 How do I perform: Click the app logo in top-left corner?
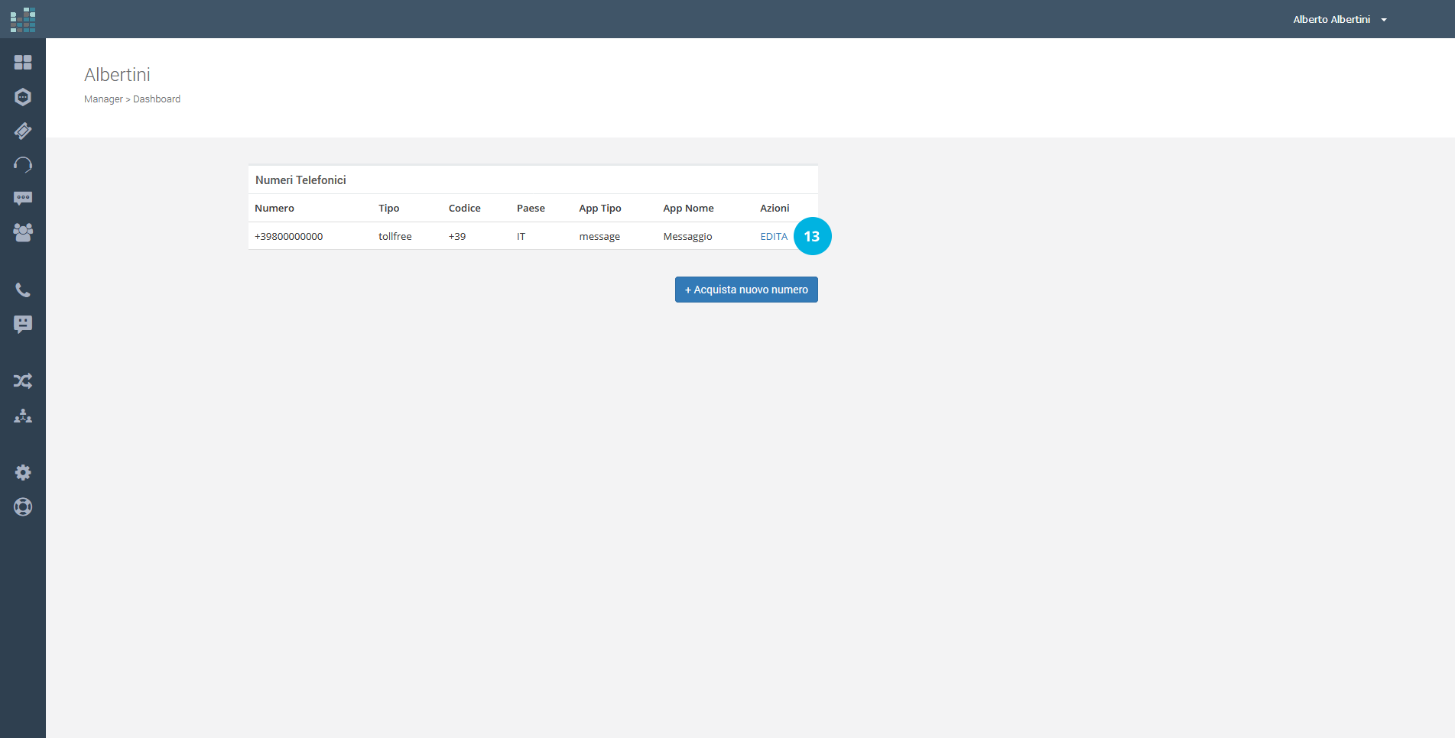(23, 20)
